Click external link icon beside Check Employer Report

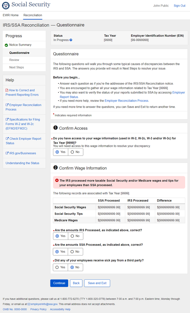tap(7, 139)
